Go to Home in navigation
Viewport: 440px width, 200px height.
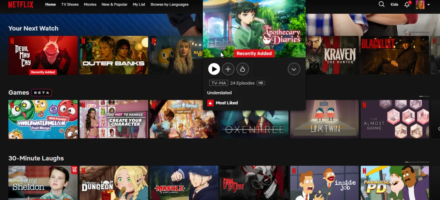pyautogui.click(x=51, y=4)
